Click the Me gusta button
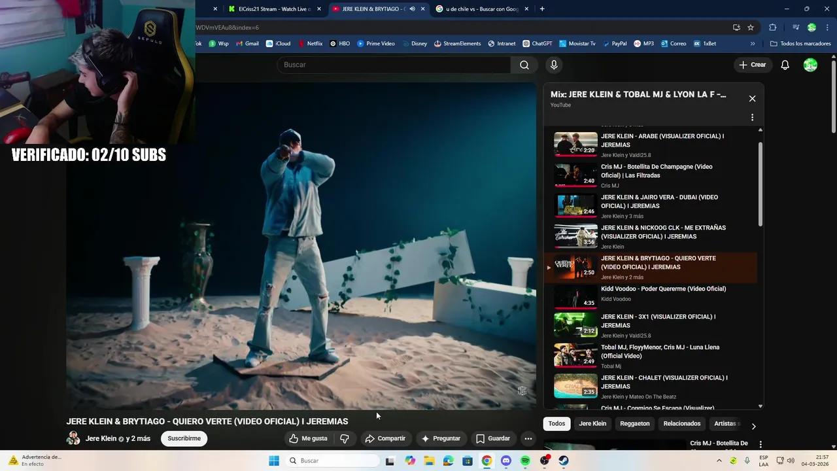The width and height of the screenshot is (837, 471). pos(309,438)
